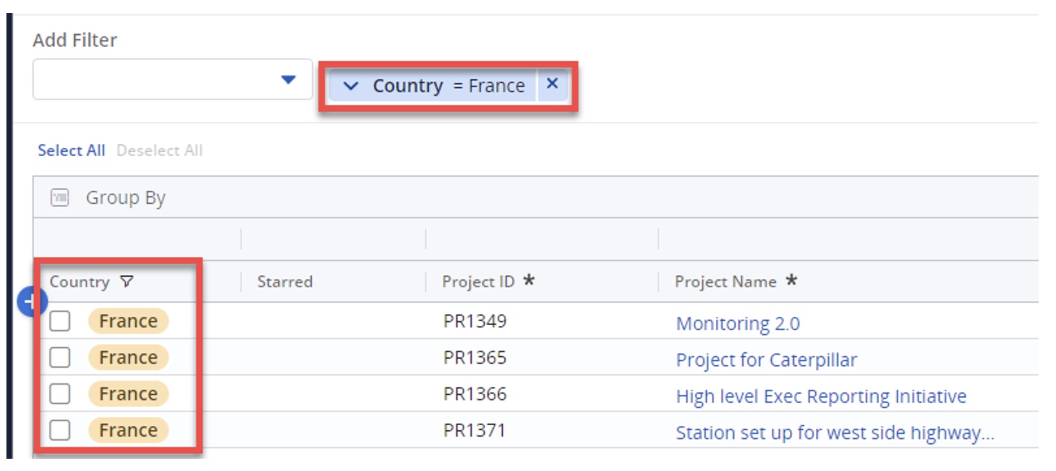The image size is (1056, 471).
Task: Select the PR1366 project ID cell
Action: click(474, 394)
